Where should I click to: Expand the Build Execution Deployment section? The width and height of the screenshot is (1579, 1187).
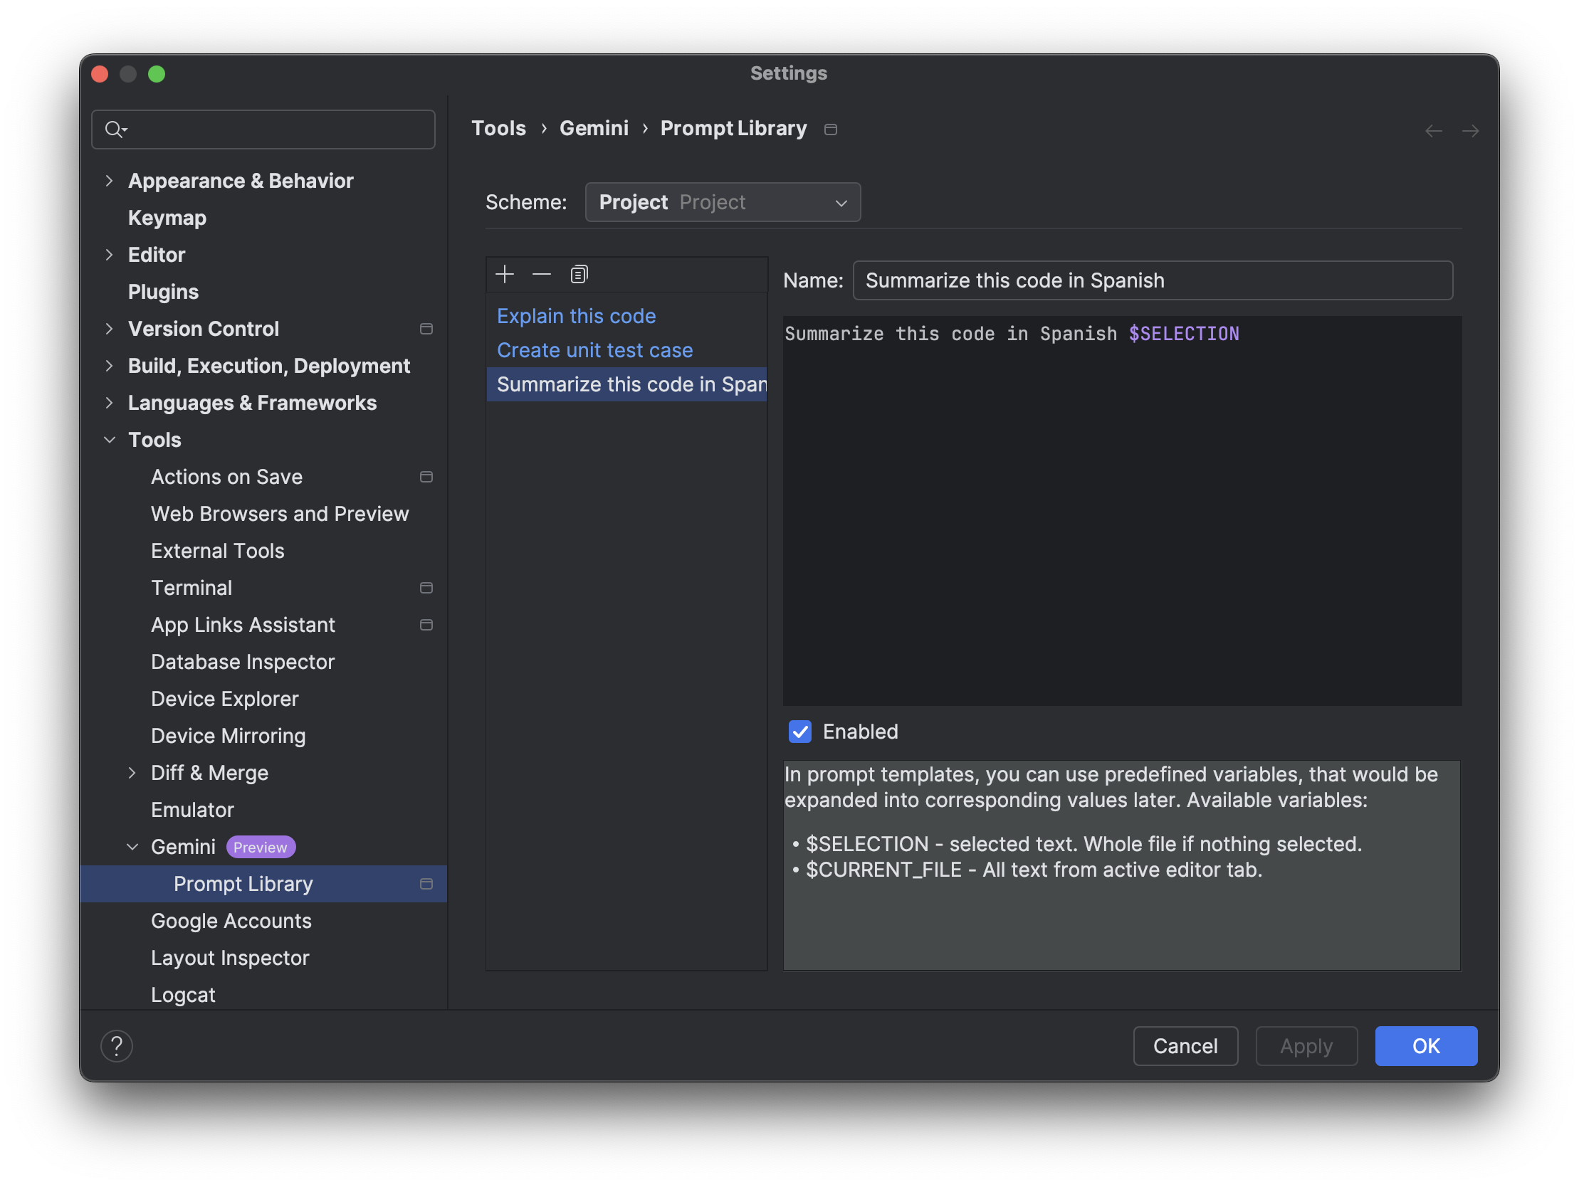pyautogui.click(x=110, y=364)
